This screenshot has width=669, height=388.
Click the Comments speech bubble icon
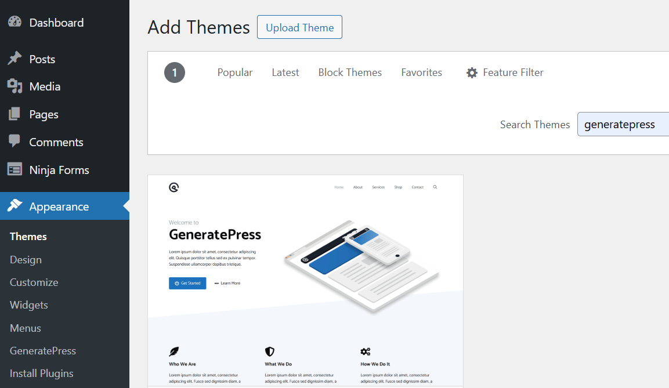point(15,142)
